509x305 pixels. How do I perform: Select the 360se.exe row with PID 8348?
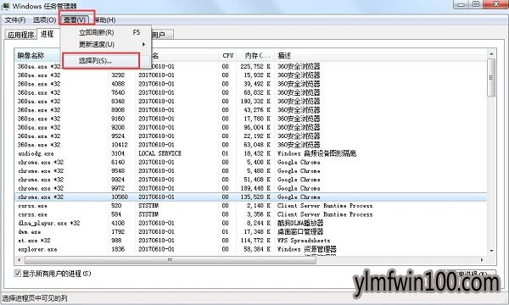click(250, 102)
